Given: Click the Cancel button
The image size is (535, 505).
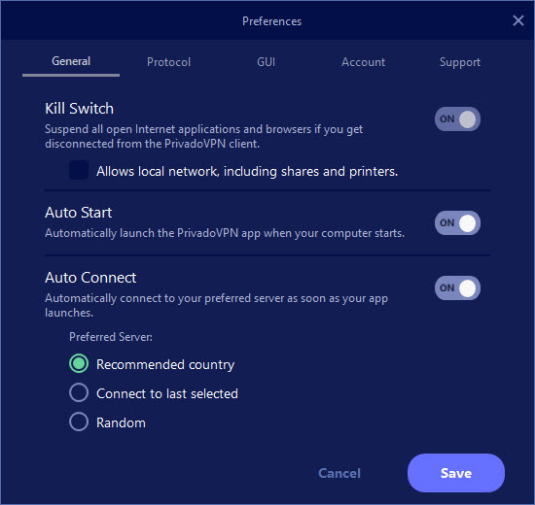Looking at the screenshot, I should (339, 473).
